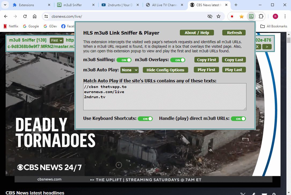Close the Extensions tab
The height and width of the screenshot is (195, 291).
point(49,5)
